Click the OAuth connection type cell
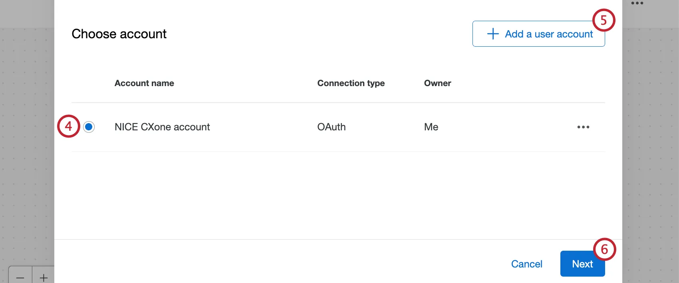The width and height of the screenshot is (679, 283). [332, 127]
